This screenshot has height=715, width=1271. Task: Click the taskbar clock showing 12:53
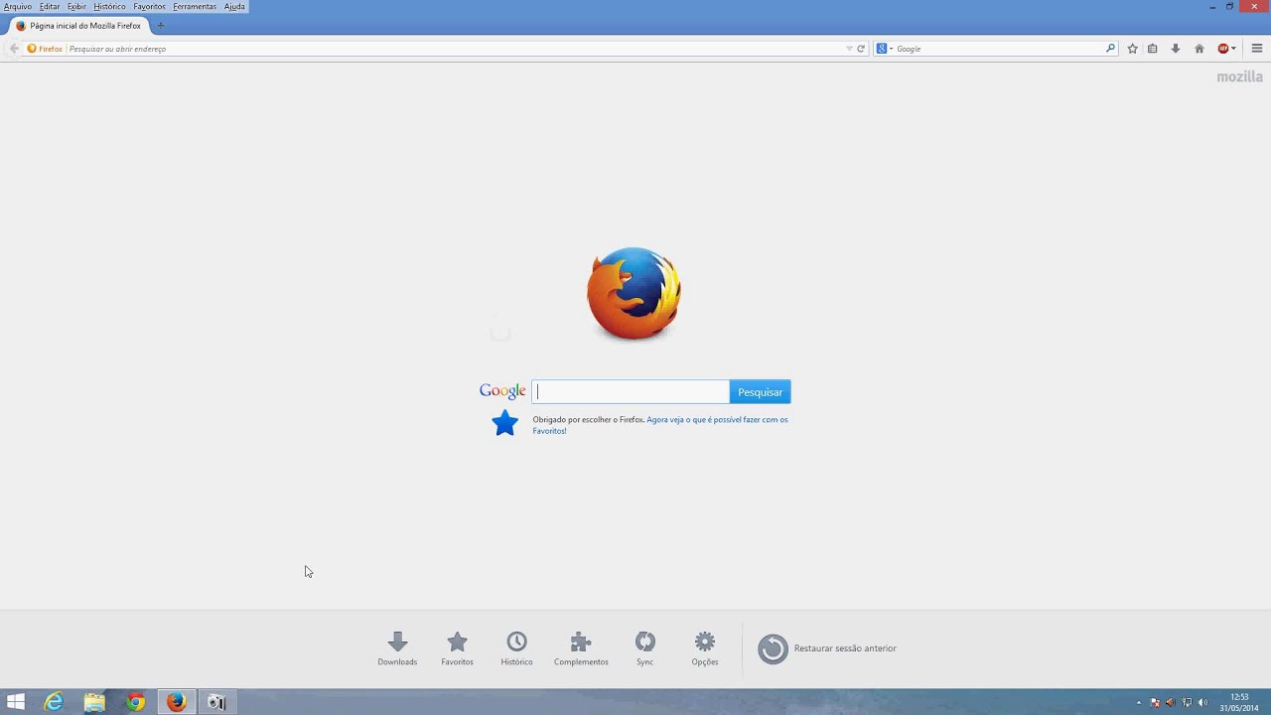pos(1239,702)
